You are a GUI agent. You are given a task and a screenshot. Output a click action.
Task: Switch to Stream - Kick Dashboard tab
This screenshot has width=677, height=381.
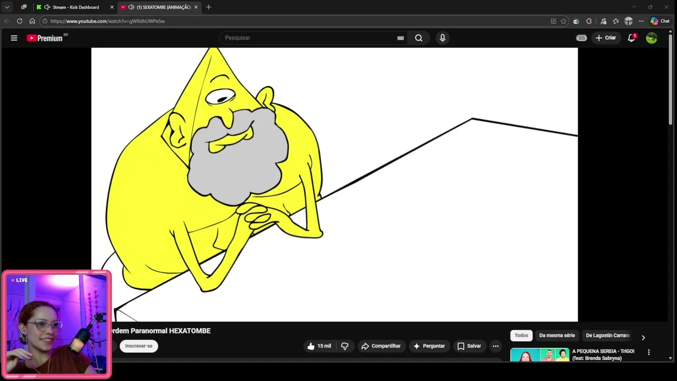[x=74, y=7]
